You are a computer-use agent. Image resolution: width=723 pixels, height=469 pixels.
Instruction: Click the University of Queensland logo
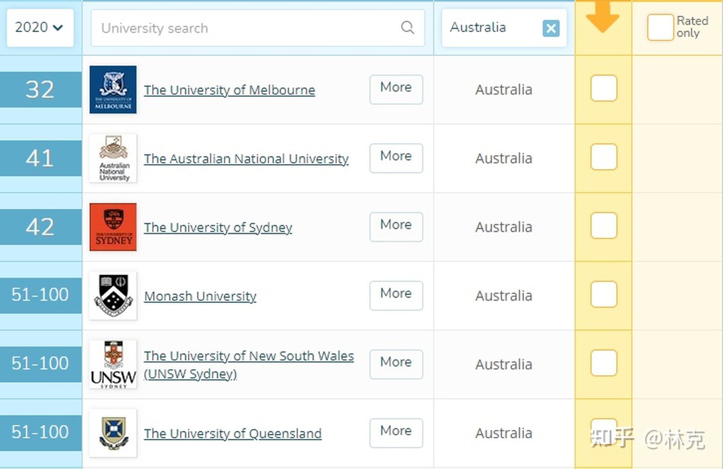click(x=113, y=433)
